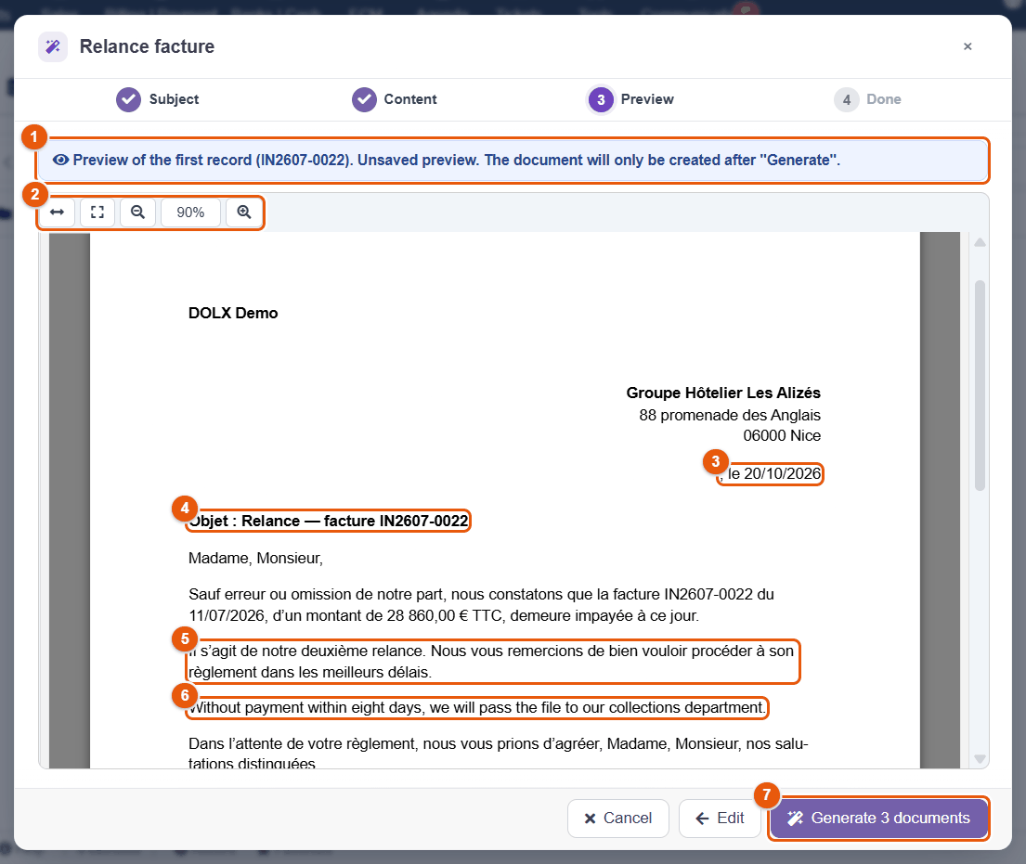Click Generate 3 documents
Viewport: 1026px width, 864px height.
878,819
